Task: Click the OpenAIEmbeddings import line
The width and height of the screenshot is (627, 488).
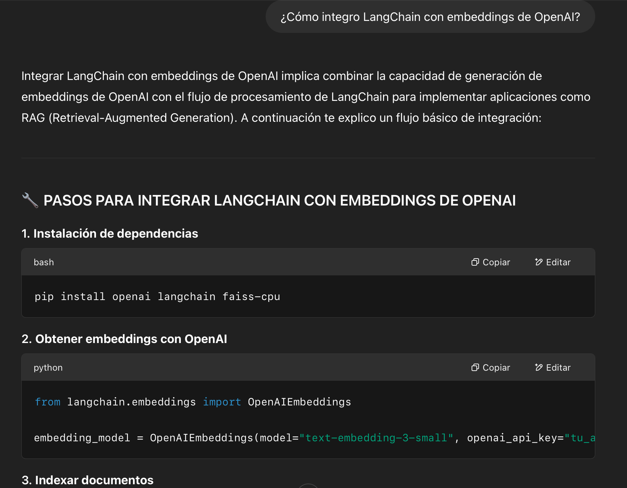Action: (192, 402)
